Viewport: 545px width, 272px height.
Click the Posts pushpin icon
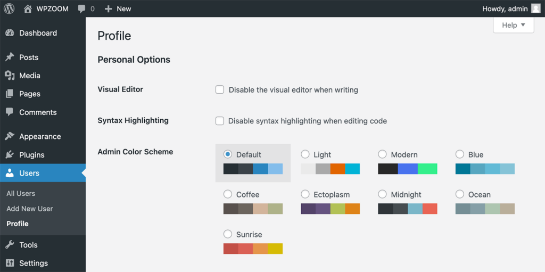click(10, 57)
